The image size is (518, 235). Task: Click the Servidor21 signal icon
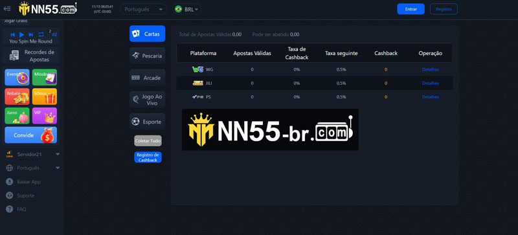point(9,154)
